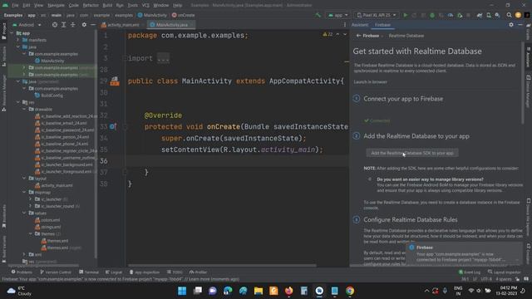Open Windows Start menu
Image resolution: width=532 pixels, height=299 pixels.
coord(182,291)
